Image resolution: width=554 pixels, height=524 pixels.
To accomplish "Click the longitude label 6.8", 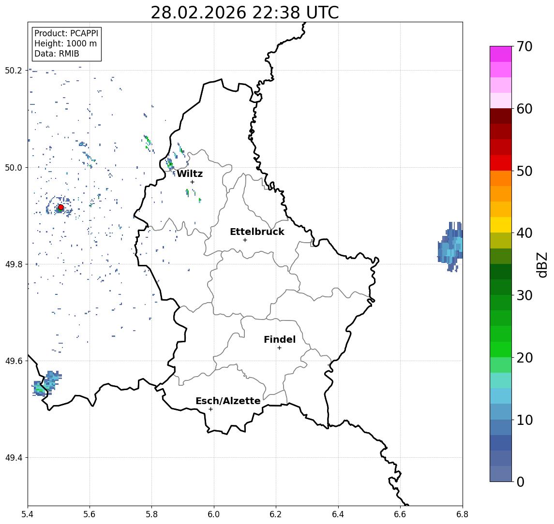I will [x=462, y=514].
